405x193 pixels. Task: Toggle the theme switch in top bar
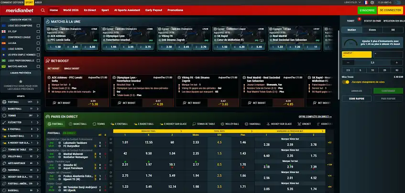397,2
